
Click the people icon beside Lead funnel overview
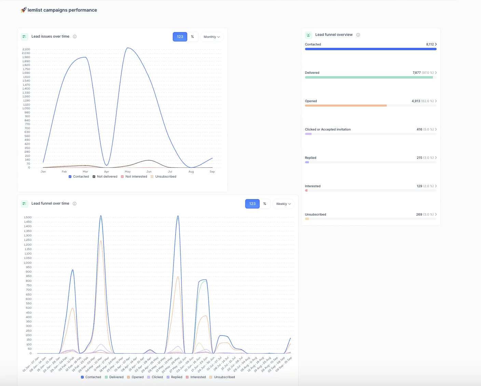[308, 35]
